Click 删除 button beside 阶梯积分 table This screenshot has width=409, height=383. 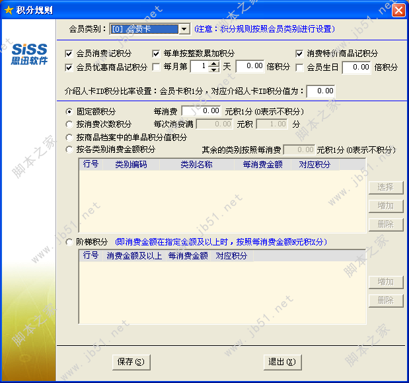(x=385, y=300)
